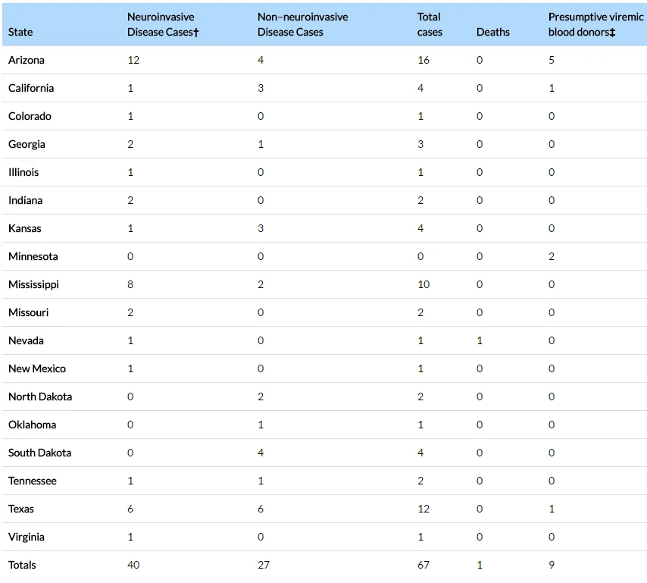647x583 pixels.
Task: Select the Mississippi row label
Action: [x=33, y=285]
